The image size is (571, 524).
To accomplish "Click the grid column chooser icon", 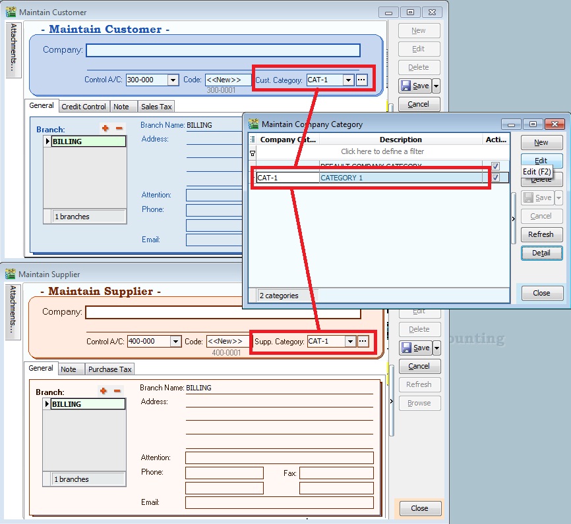I will (253, 140).
